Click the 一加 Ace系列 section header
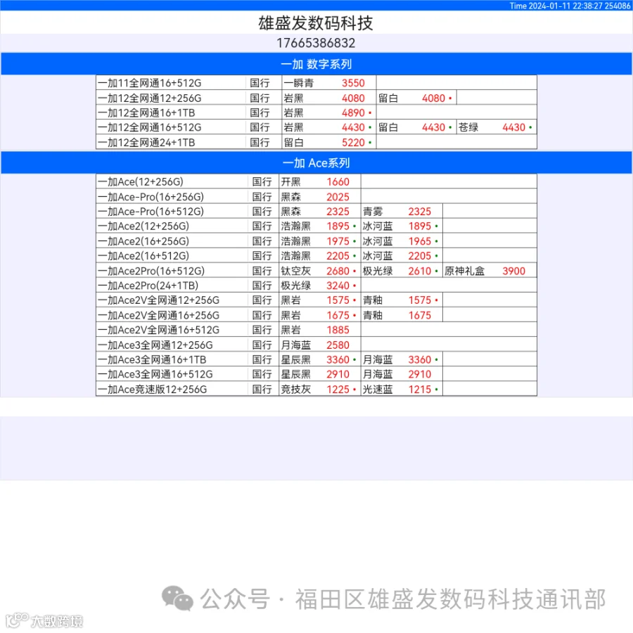Viewport: 633px width, 633px height. click(316, 162)
